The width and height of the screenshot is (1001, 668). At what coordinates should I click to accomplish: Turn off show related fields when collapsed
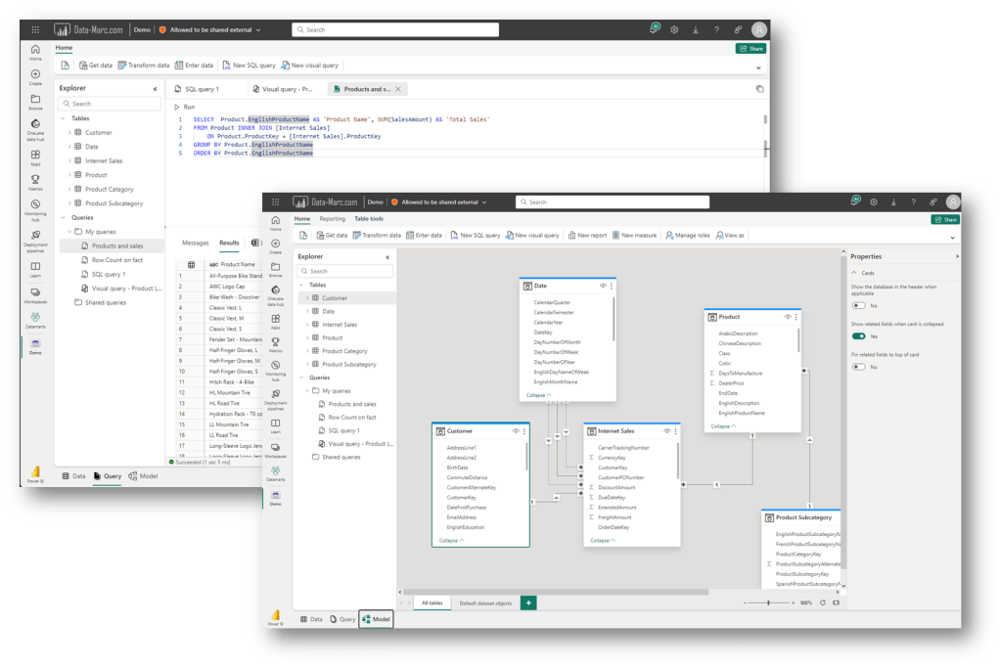tap(858, 336)
